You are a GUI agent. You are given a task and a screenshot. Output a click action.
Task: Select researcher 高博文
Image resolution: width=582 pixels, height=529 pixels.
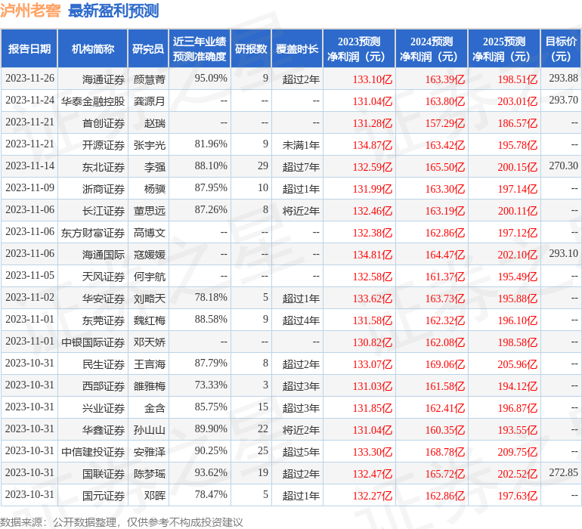click(149, 233)
